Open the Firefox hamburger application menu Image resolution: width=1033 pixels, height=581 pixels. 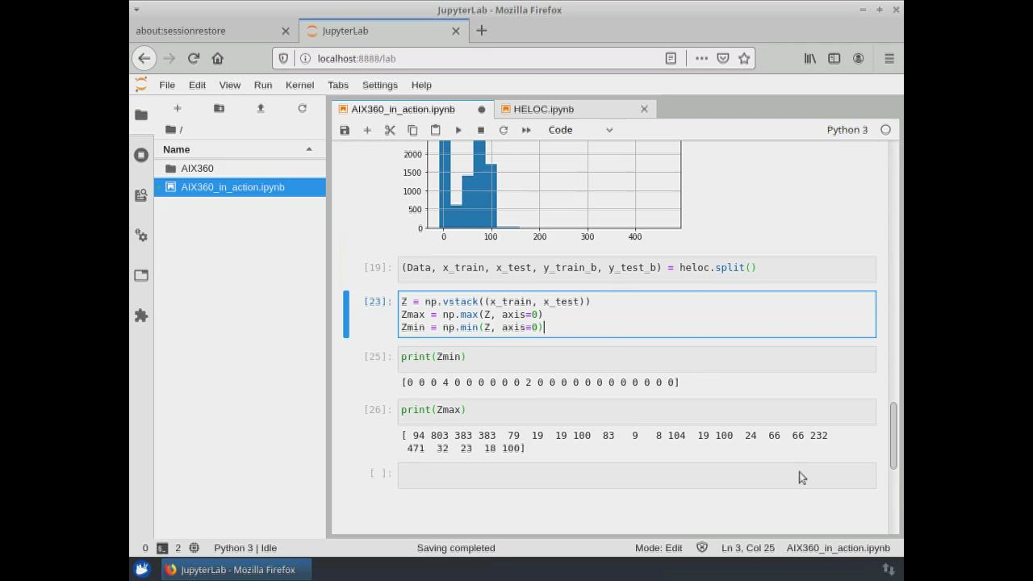[x=889, y=58]
